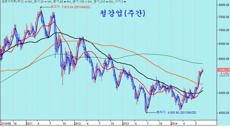230x127 pixels.
Task: Click the 0.12% change label
Action: coord(224,74)
